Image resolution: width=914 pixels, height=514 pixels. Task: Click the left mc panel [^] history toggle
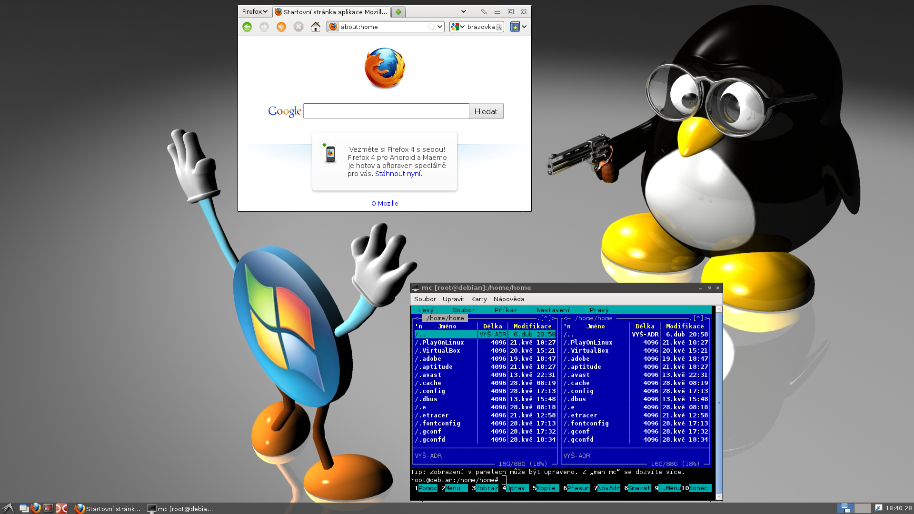tap(546, 318)
